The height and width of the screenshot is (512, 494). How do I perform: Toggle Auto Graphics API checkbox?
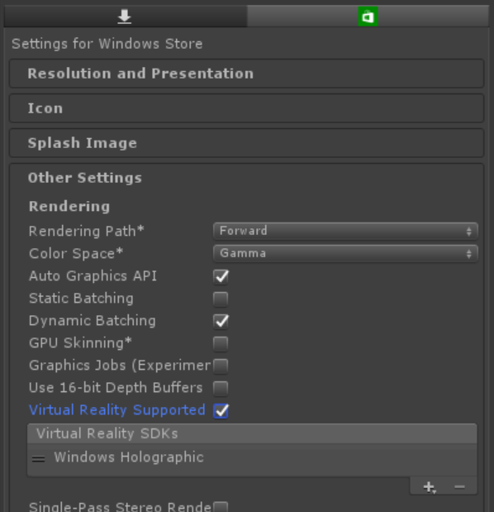click(221, 276)
